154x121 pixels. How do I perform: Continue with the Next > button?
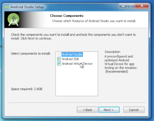tap(109, 110)
